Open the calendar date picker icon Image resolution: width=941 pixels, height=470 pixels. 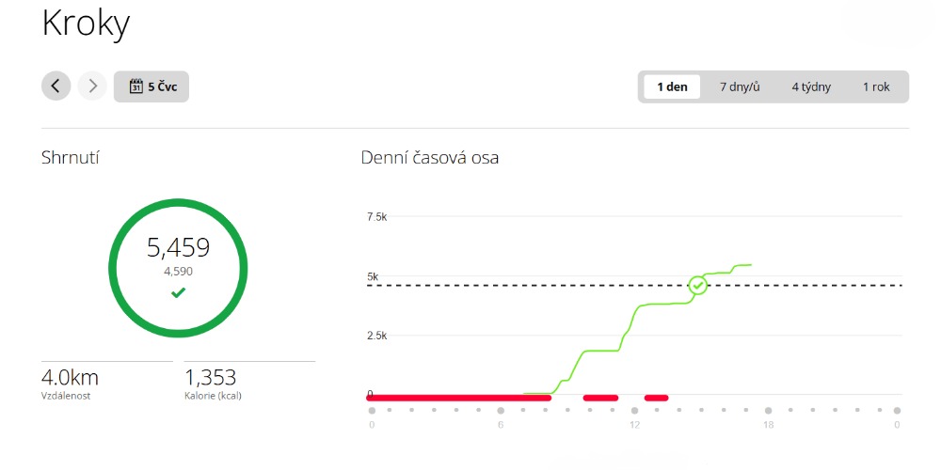coord(136,86)
